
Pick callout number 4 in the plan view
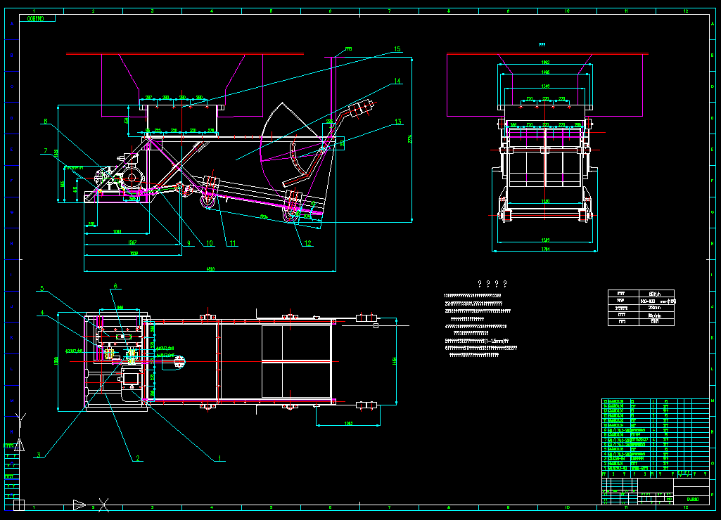click(x=42, y=313)
